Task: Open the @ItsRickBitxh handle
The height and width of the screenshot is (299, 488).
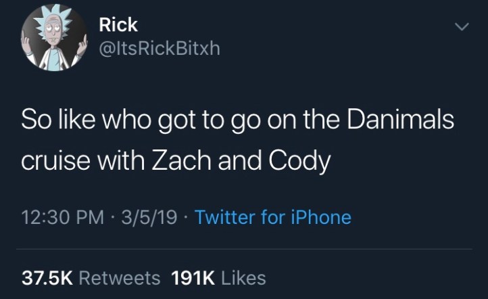Action: point(160,49)
